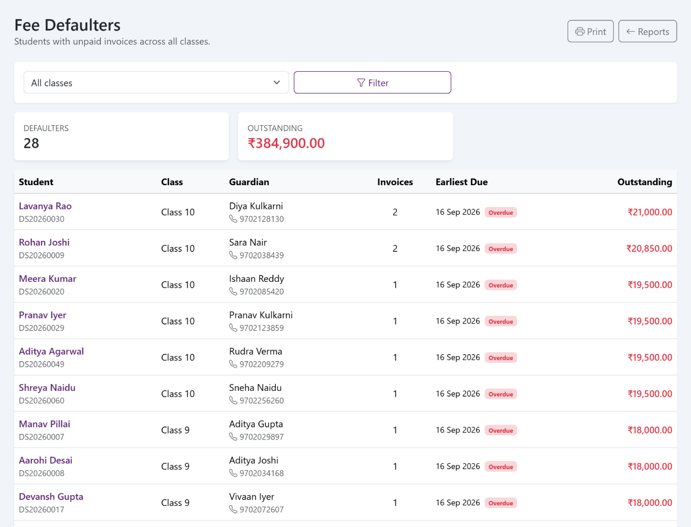The height and width of the screenshot is (527, 691).
Task: Click the Guardian column header
Action: coord(249,182)
